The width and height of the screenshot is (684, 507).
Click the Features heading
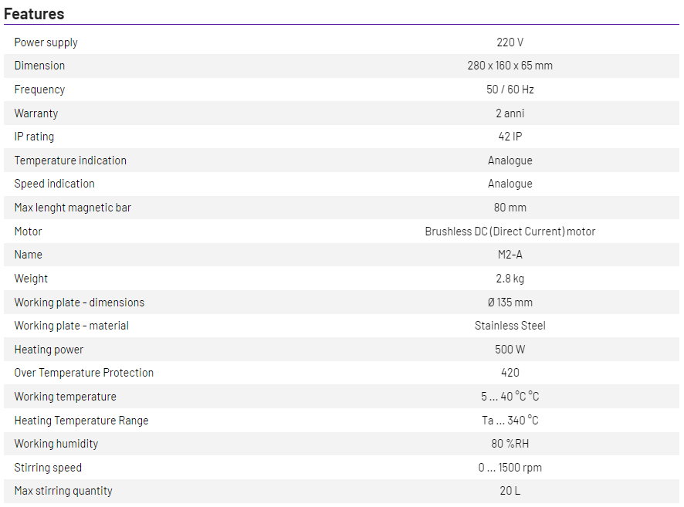pos(34,14)
